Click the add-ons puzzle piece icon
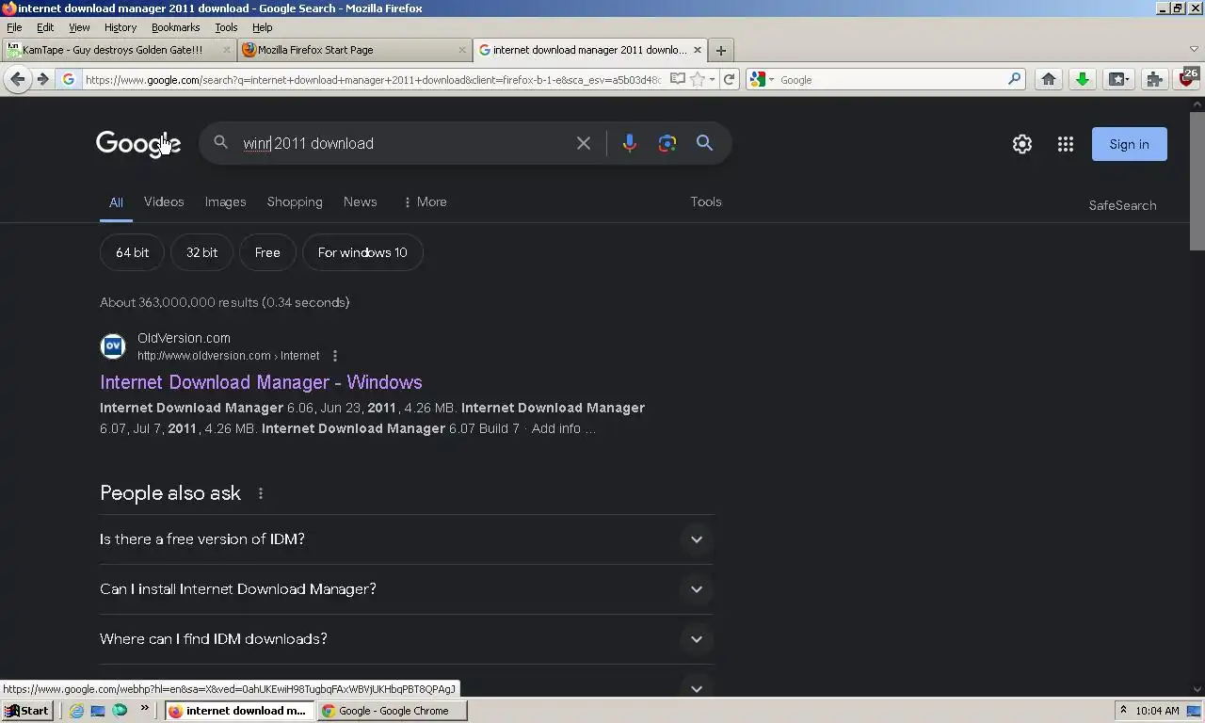 [x=1154, y=80]
